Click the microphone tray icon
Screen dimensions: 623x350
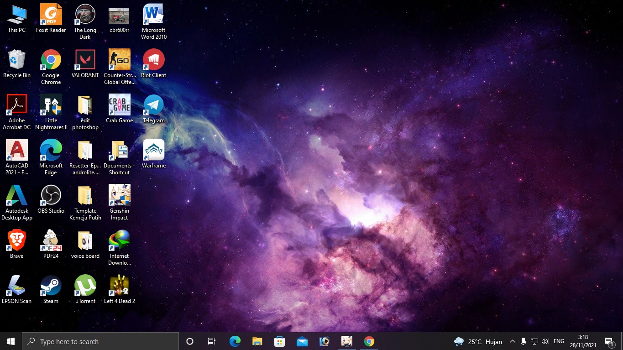(523, 341)
